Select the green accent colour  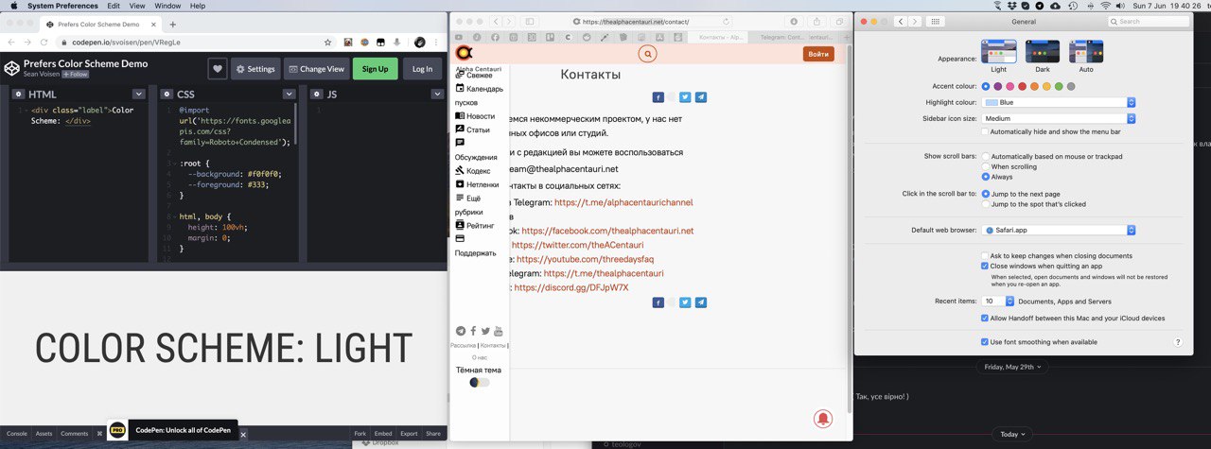[1059, 86]
